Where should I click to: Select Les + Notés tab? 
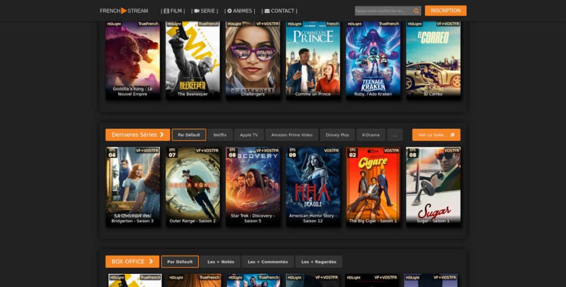[221, 262]
